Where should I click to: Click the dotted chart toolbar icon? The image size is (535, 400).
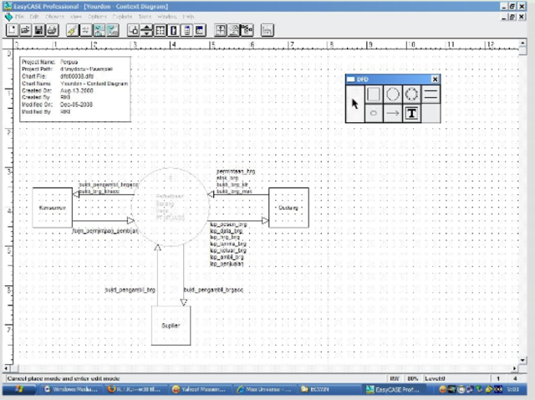point(234,30)
